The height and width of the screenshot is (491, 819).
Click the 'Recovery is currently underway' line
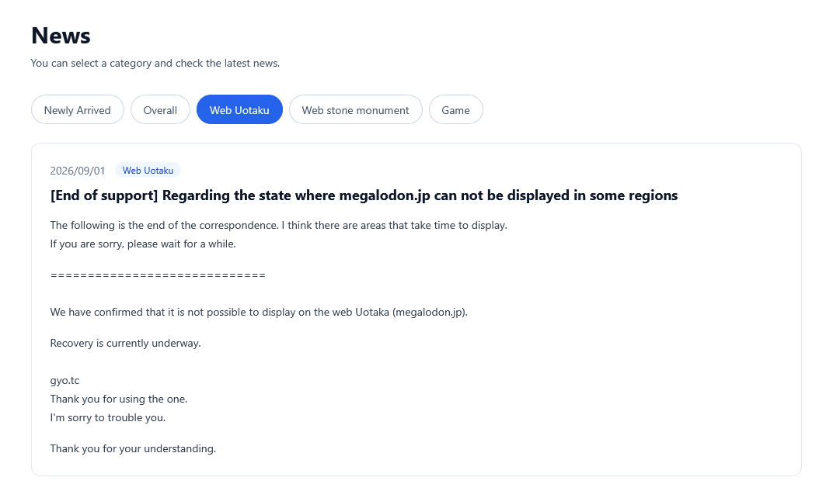[x=125, y=343]
